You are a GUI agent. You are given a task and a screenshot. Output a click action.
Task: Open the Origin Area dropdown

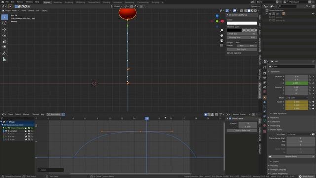pos(246,43)
